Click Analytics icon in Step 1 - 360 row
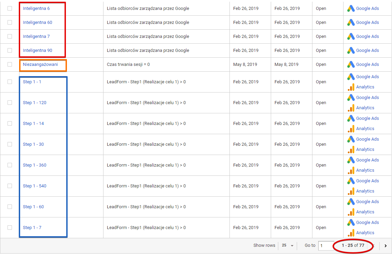 click(351, 170)
